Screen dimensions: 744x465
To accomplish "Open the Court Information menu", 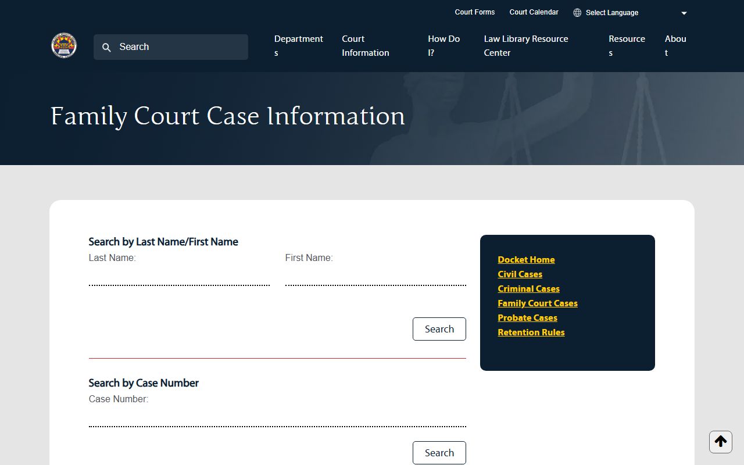I will tap(366, 46).
